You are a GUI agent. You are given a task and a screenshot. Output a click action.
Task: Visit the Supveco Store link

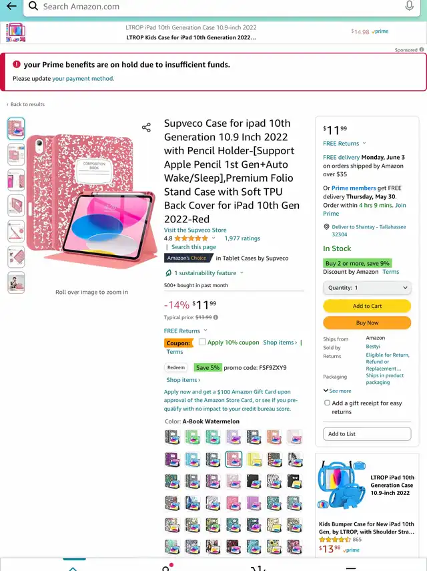(x=195, y=230)
